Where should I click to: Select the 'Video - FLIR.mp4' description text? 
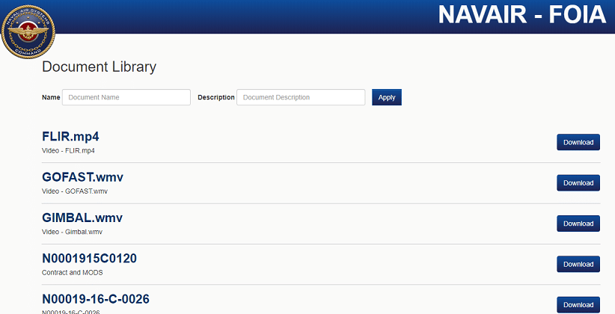pyautogui.click(x=68, y=150)
